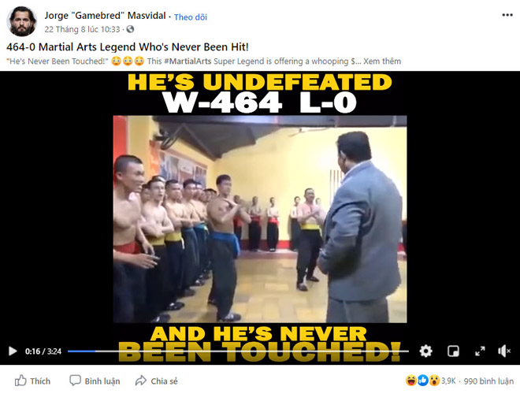This screenshot has height=394, width=520.
Task: Follow the page with Theo dõi
Action: [x=191, y=17]
